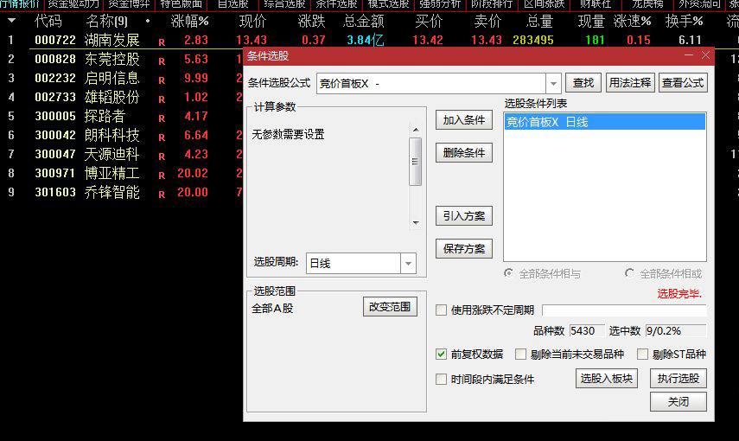Select 全部条件相或 radio button
This screenshot has width=739, height=441.
tap(629, 273)
